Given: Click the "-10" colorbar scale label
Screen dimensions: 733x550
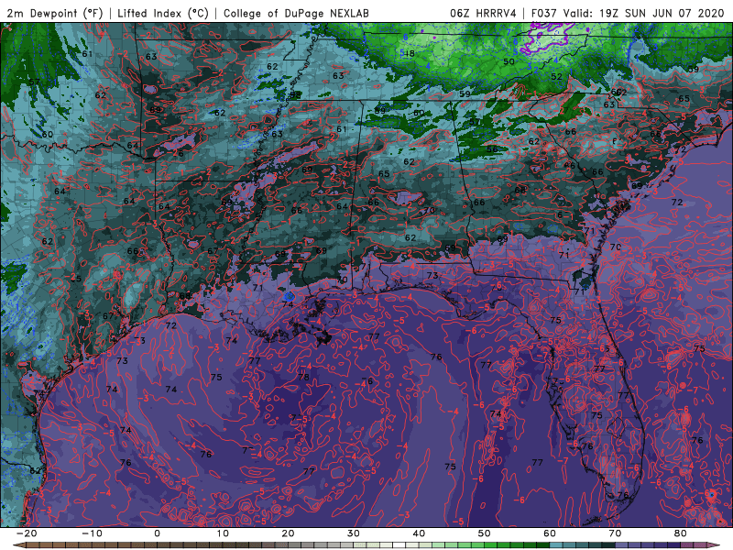Looking at the screenshot, I should click(x=92, y=533).
